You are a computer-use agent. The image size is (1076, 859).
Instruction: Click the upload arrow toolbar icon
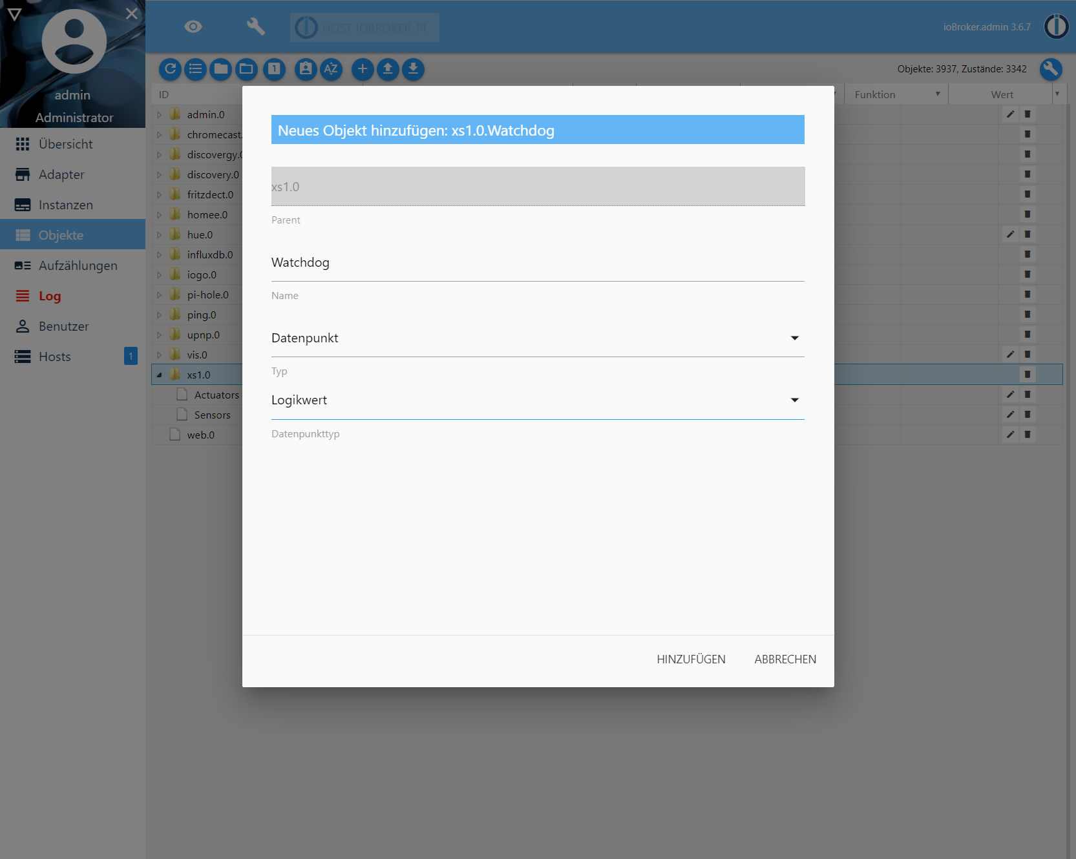click(388, 69)
